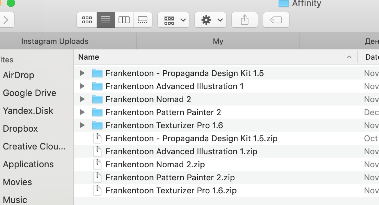The image size is (379, 205).
Task: Open Google Drive in the sidebar
Action: point(29,93)
